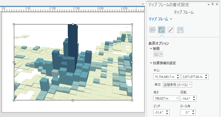Screen dimensions: 221x117
Task: Open the 単位 units combo box
Action: click(177, 85)
